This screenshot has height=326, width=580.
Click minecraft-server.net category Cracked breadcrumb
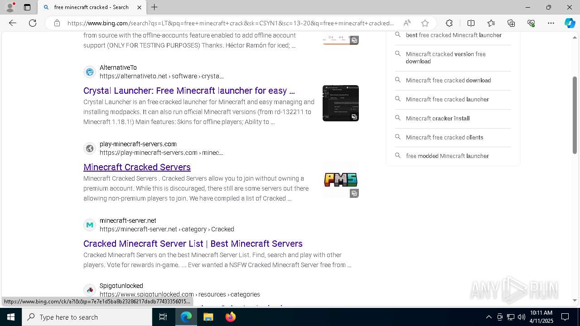click(167, 229)
